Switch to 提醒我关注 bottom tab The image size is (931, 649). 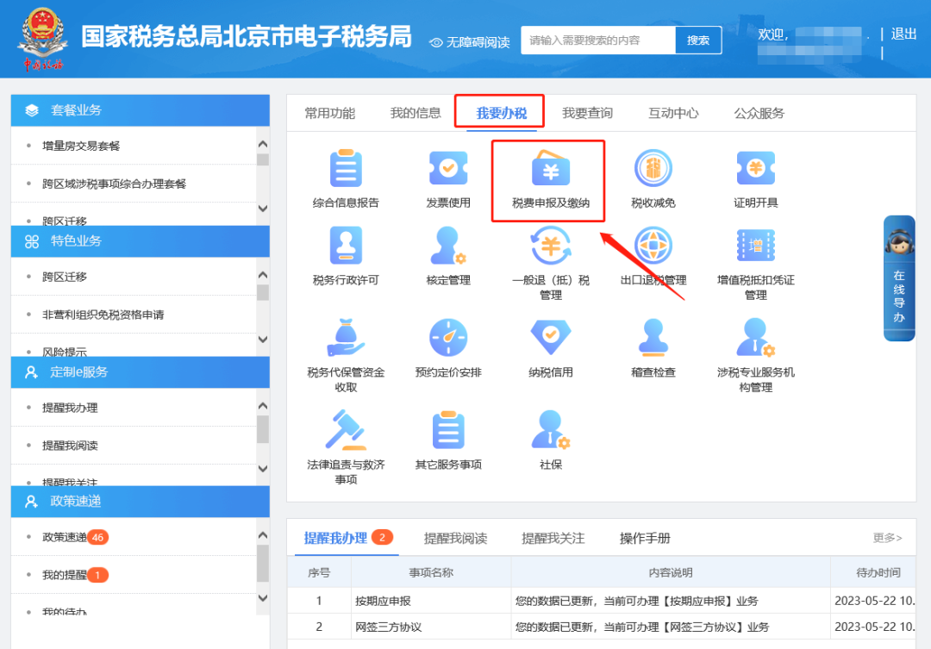click(x=553, y=539)
